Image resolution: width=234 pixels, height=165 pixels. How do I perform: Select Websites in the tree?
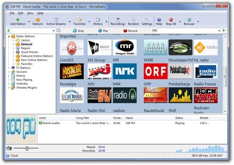[22, 84]
